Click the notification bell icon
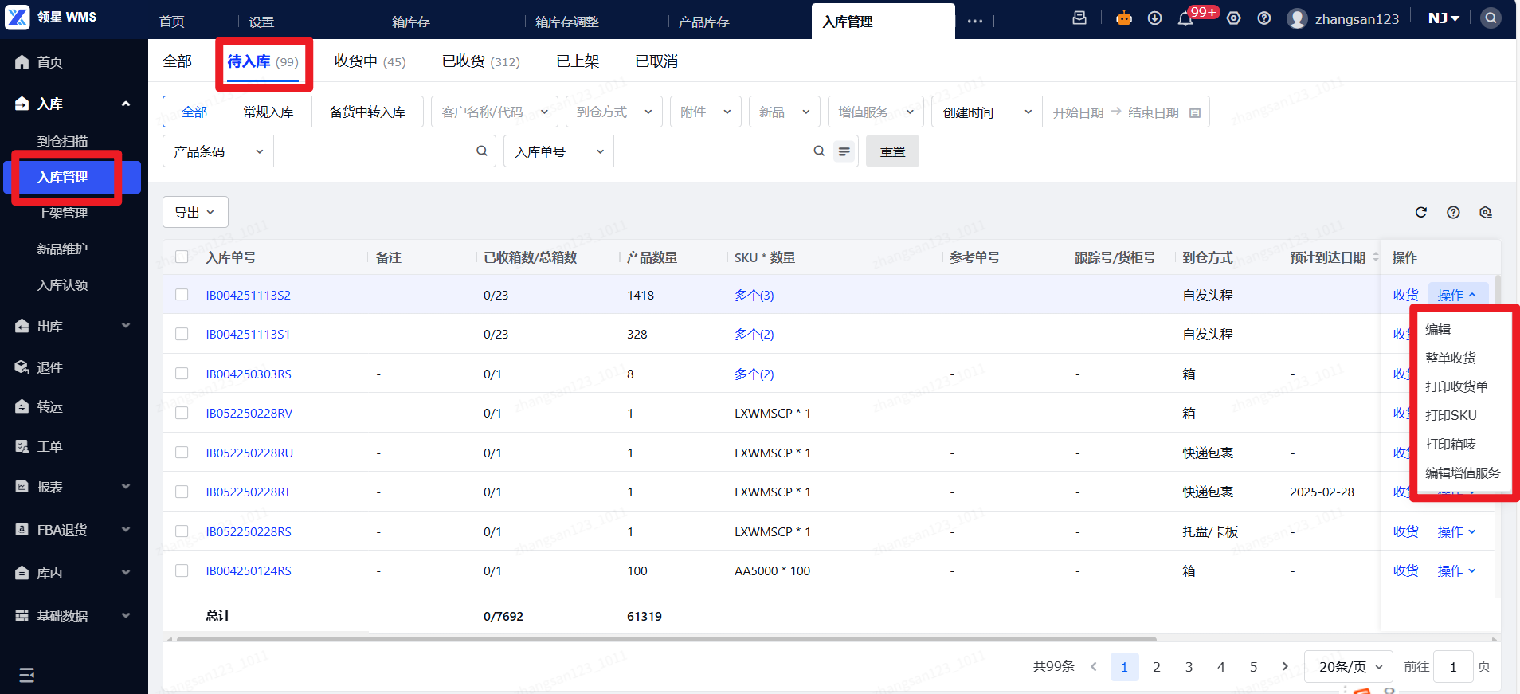 click(1185, 19)
